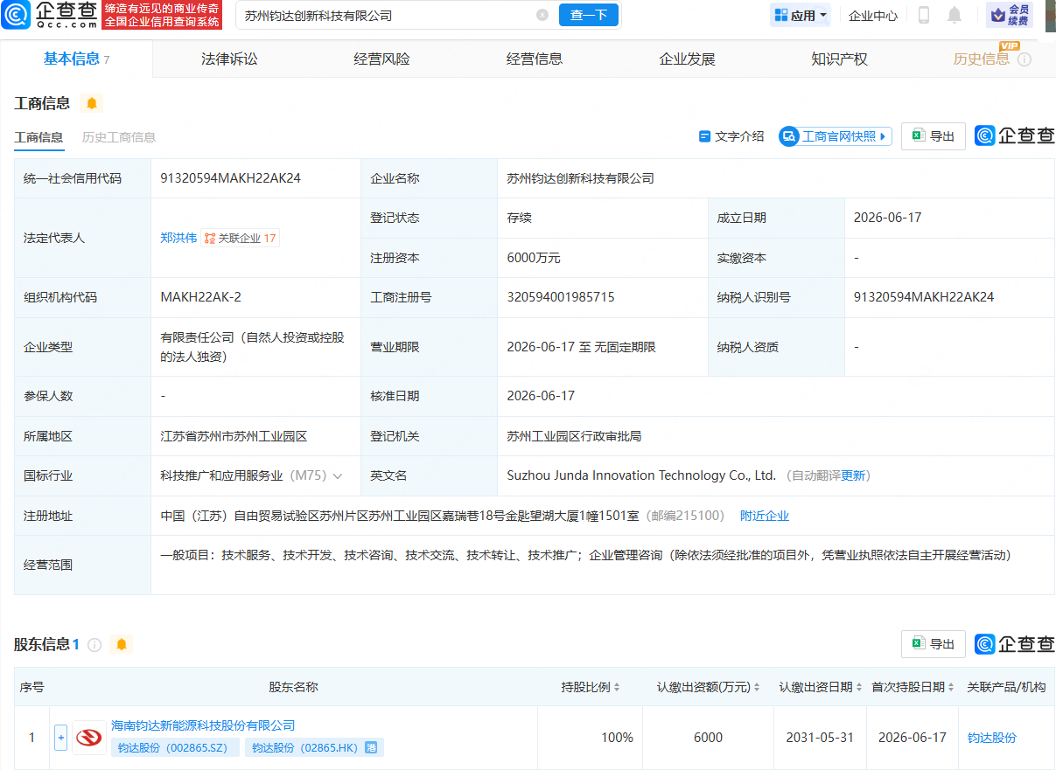Click 关联企业 17 badge
The width and height of the screenshot is (1056, 770).
(x=241, y=238)
